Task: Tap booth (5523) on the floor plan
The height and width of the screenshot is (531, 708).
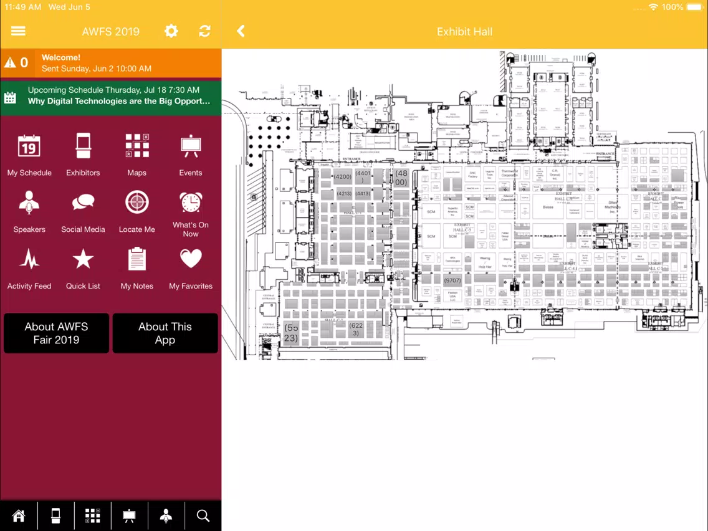Action: [x=291, y=333]
